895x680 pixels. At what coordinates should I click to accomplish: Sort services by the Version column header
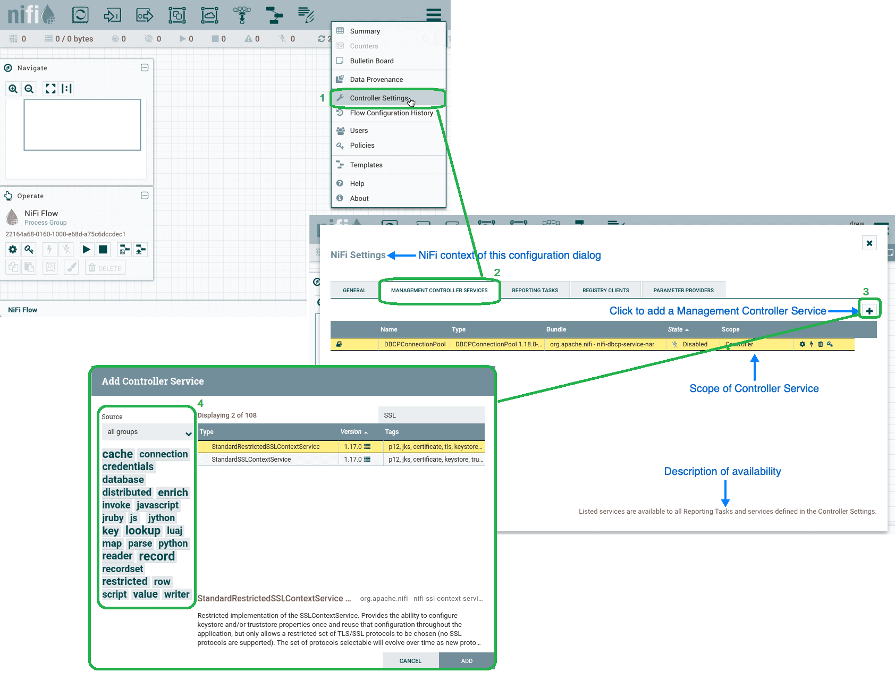click(x=354, y=432)
